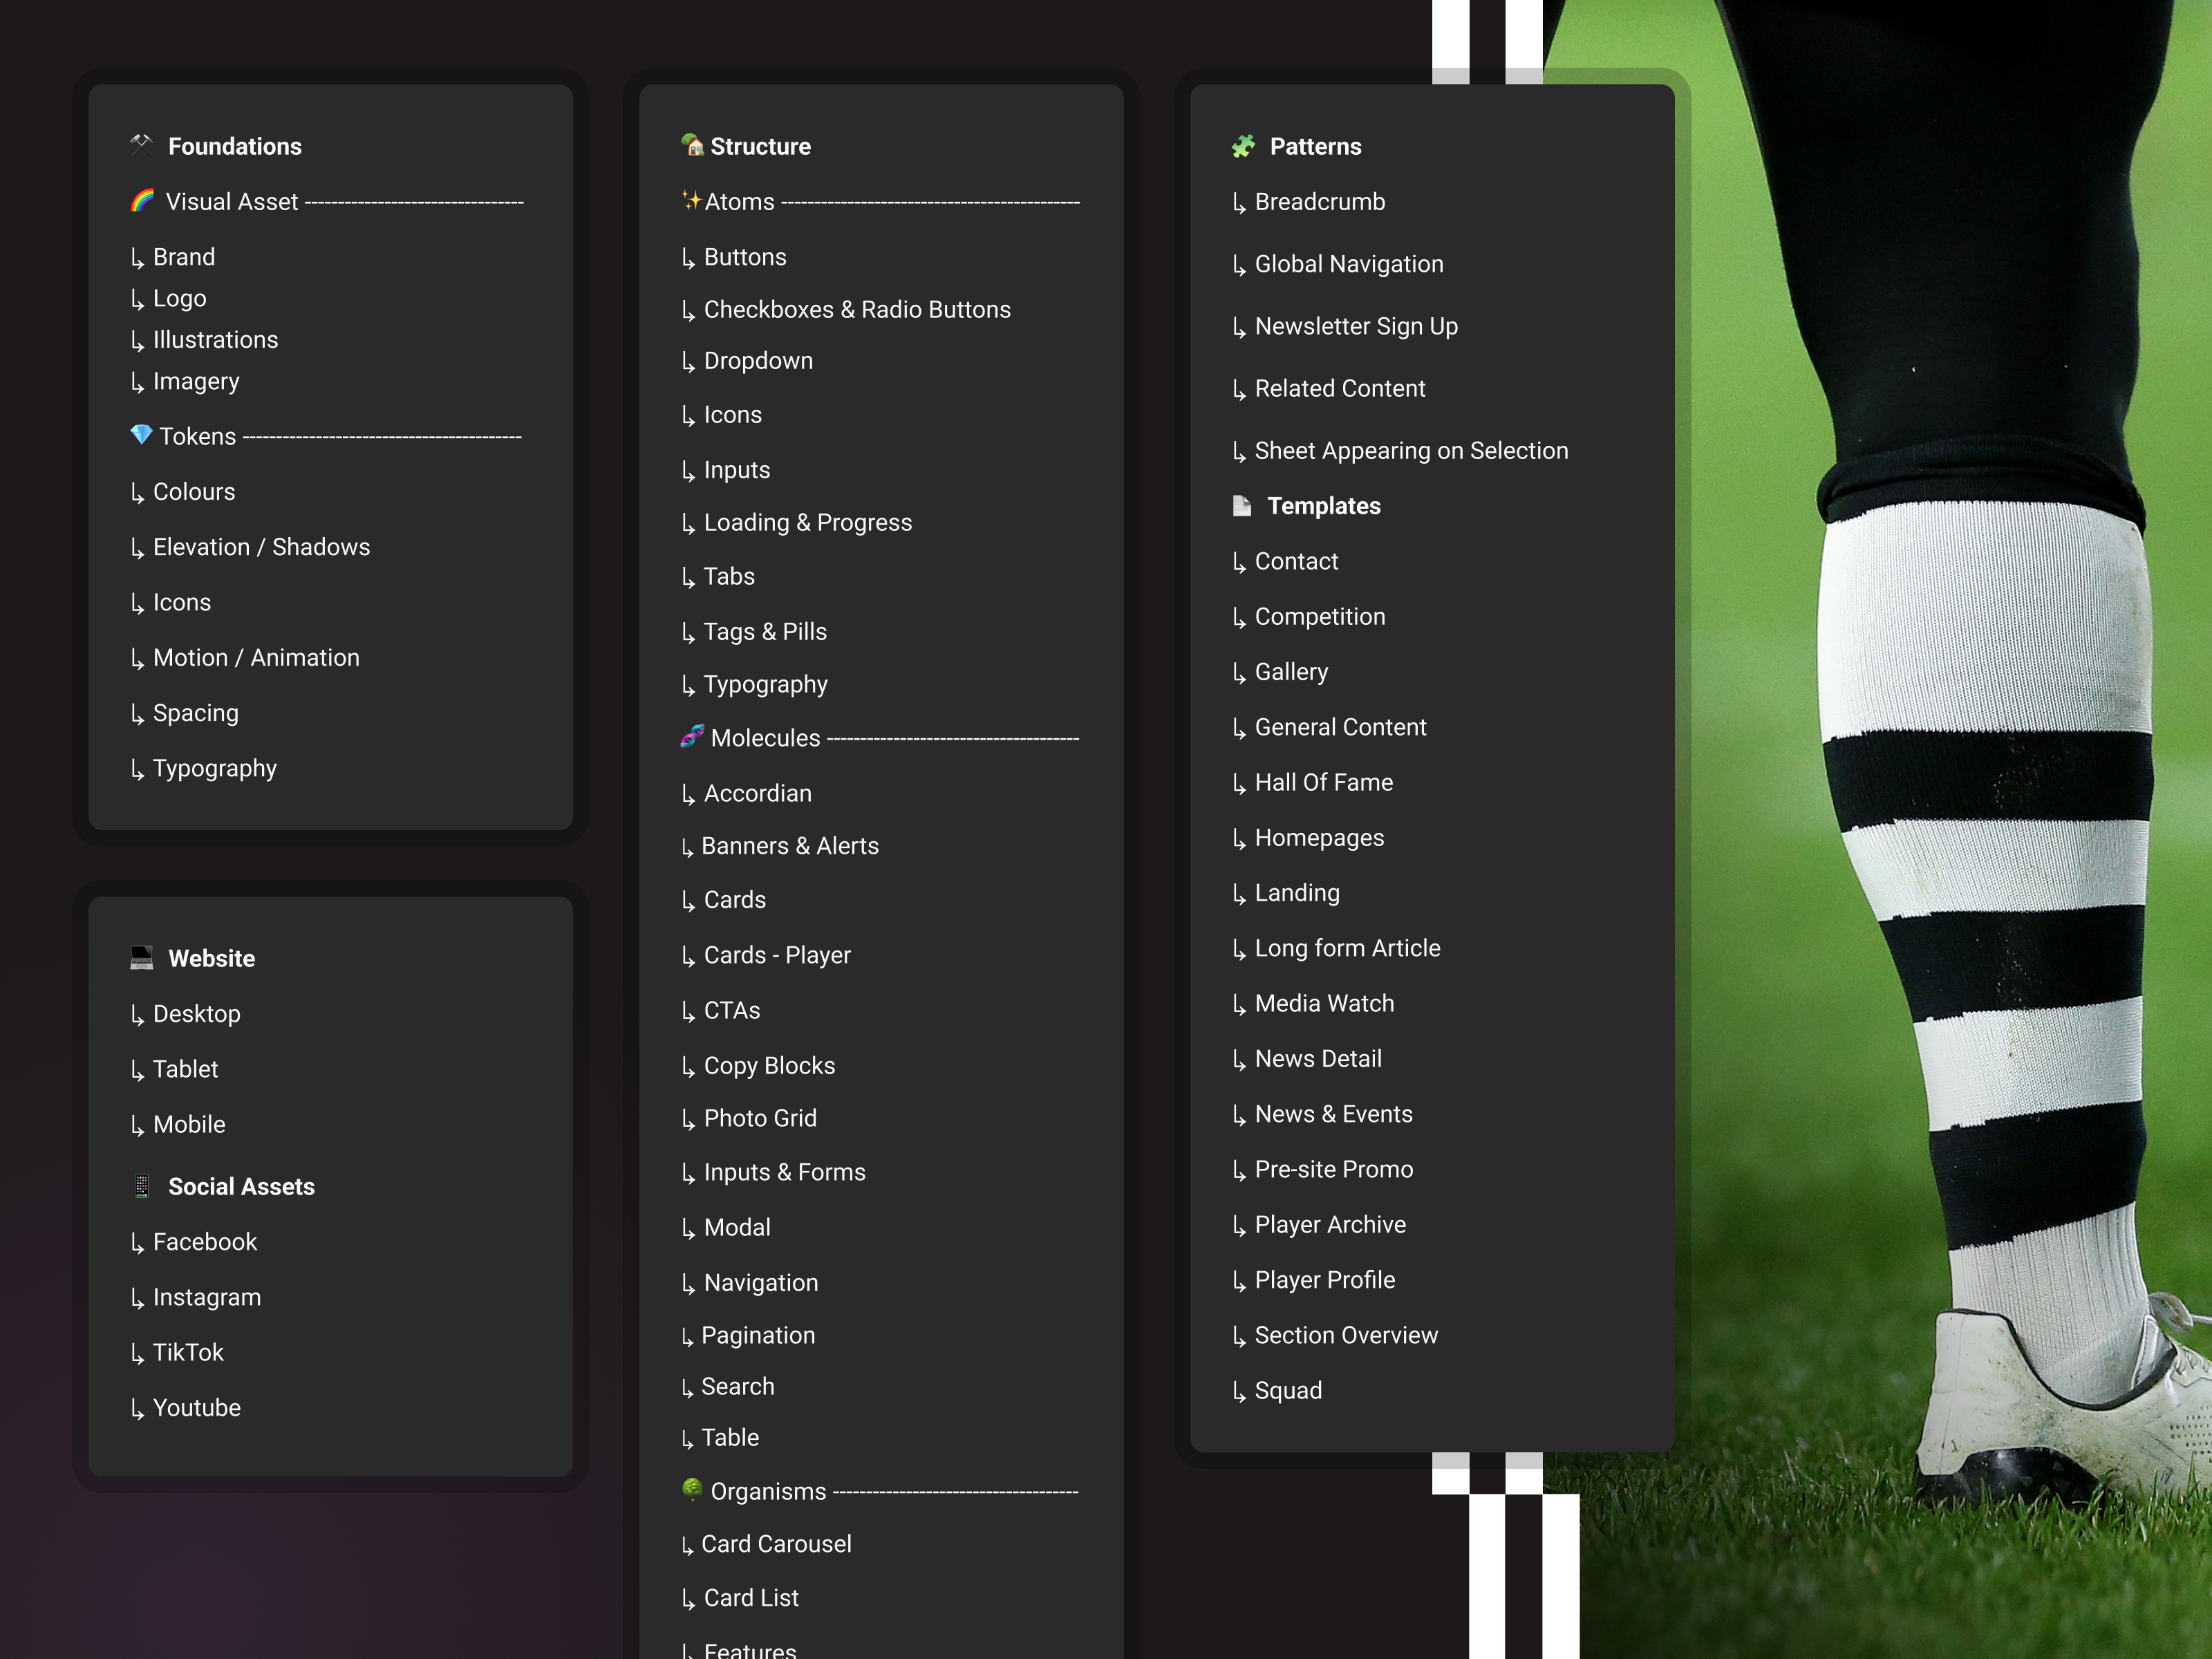This screenshot has width=2212, height=1659.
Task: Select the Player Profile template
Action: [x=1324, y=1280]
